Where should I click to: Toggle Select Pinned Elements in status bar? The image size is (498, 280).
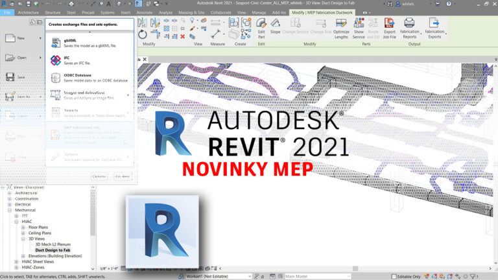click(x=442, y=277)
